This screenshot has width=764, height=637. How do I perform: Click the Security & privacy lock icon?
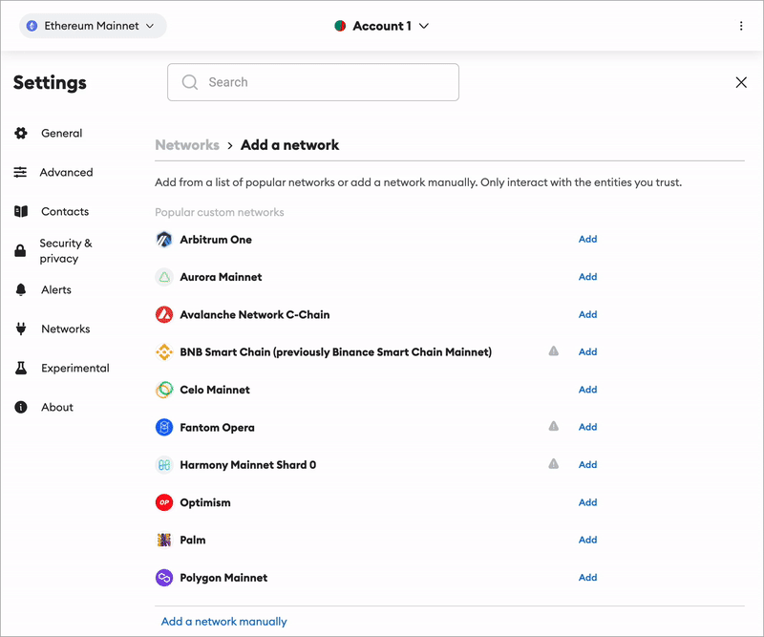tap(21, 251)
